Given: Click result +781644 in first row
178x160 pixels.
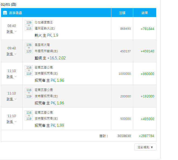Looking at the screenshot, I should click(x=147, y=29).
